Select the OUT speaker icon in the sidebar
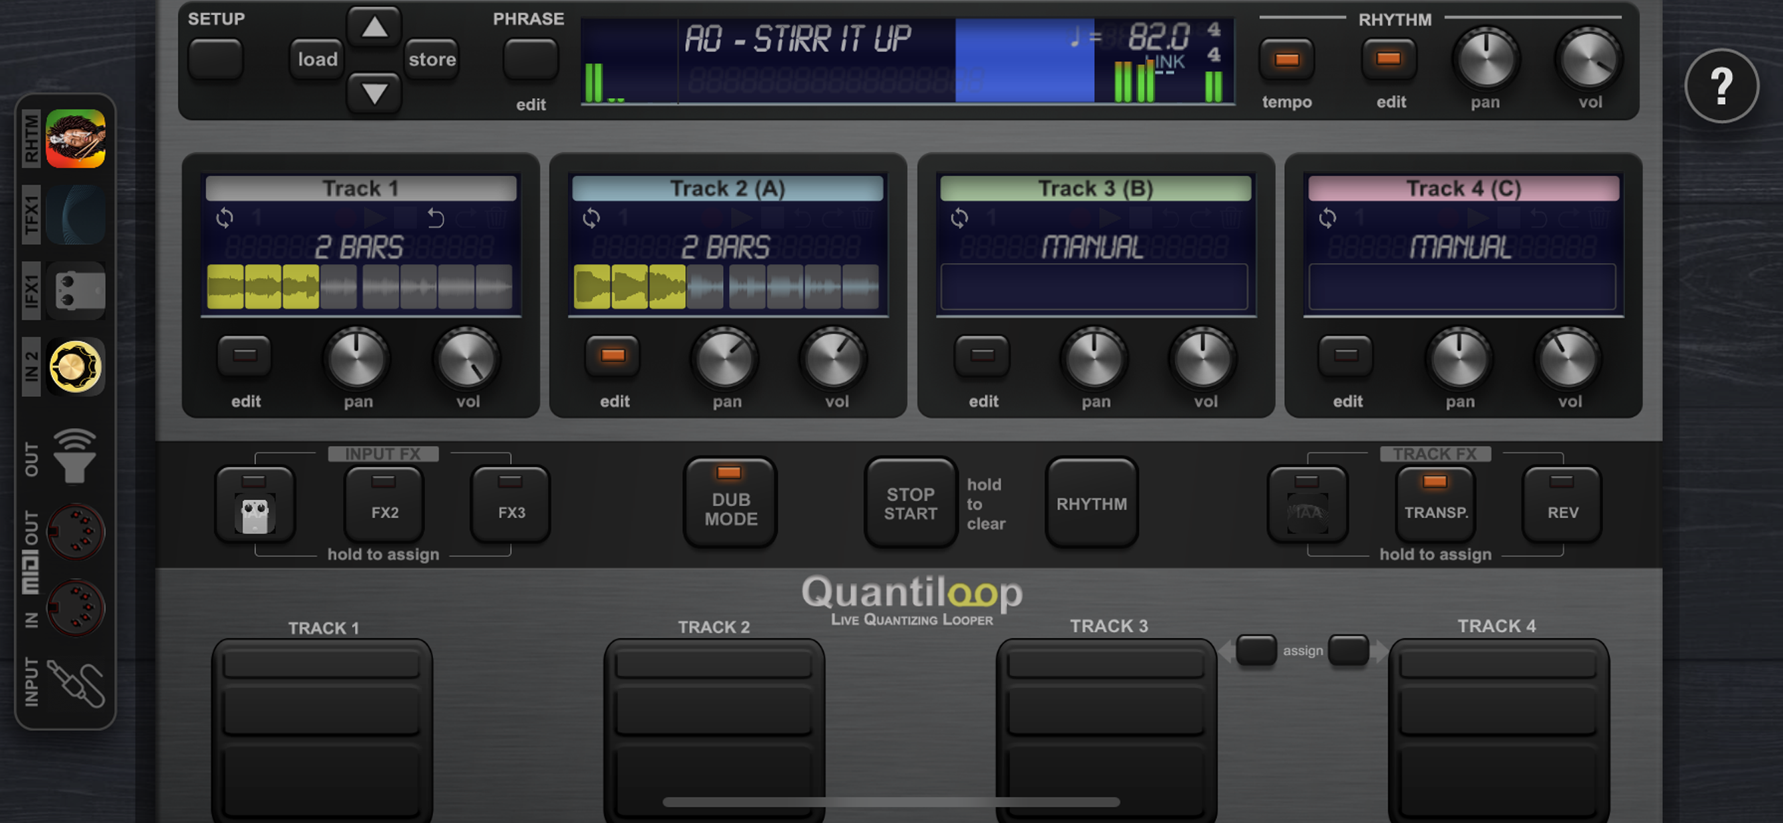Screen dimensions: 1783x823 76,457
